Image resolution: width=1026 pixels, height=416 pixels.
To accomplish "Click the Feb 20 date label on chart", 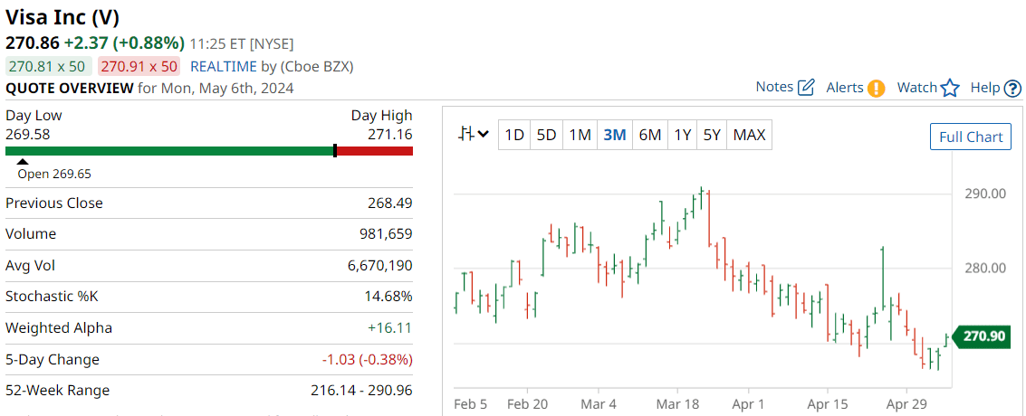I will tap(527, 403).
